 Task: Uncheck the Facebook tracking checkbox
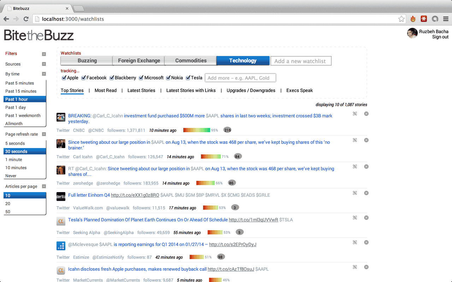83,78
